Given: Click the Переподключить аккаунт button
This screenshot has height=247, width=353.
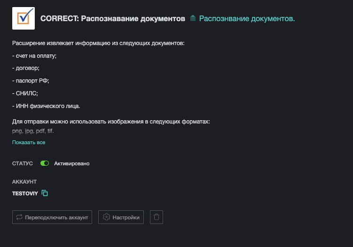Looking at the screenshot, I should (x=52, y=217).
